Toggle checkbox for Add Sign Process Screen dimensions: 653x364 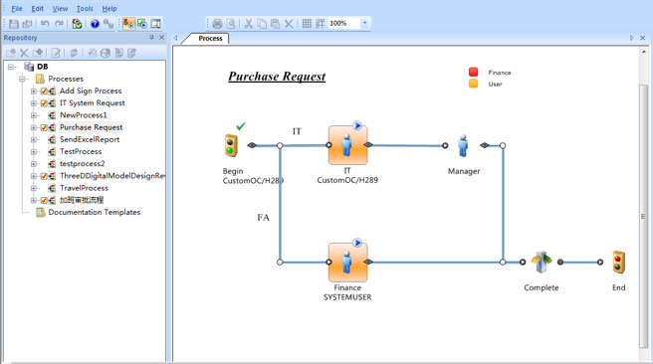click(x=44, y=91)
